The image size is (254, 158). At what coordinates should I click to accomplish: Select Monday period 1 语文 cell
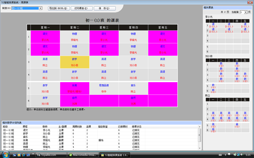click(x=45, y=37)
